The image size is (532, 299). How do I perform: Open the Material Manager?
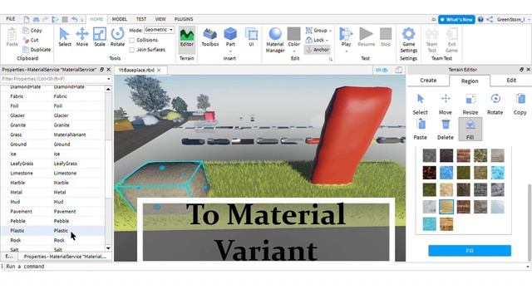coord(275,40)
